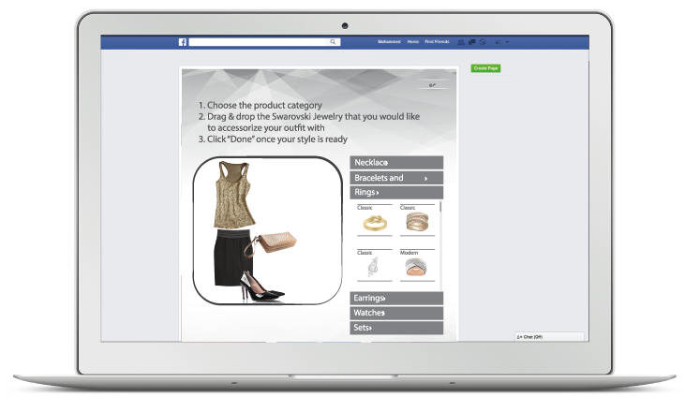Select the gold knot classic ring

[x=373, y=223]
